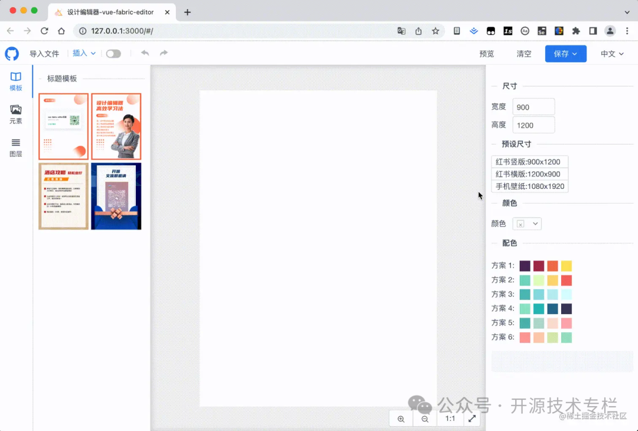Click the 宽度 input showing 900
The width and height of the screenshot is (638, 431).
pos(533,107)
